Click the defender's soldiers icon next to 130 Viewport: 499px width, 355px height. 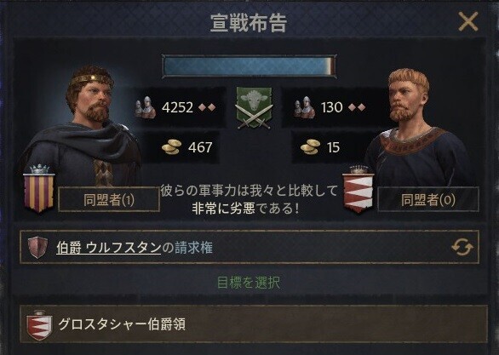(x=304, y=107)
